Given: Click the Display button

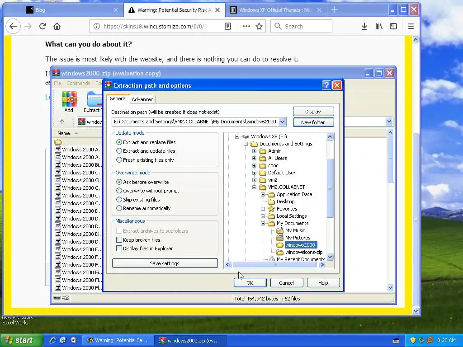Looking at the screenshot, I should (x=313, y=112).
